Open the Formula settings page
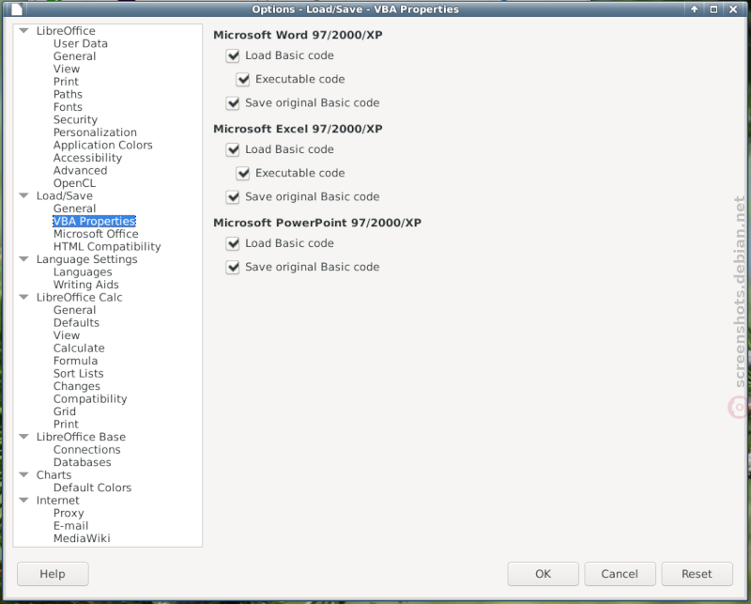This screenshot has width=751, height=604. coord(76,361)
